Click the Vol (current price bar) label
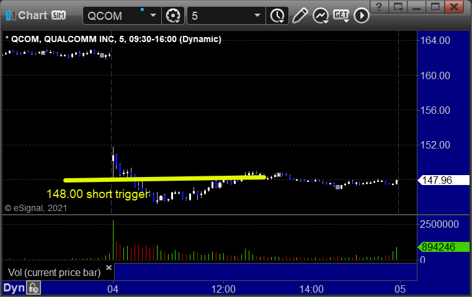Image resolution: width=472 pixels, height=297 pixels. tap(54, 272)
